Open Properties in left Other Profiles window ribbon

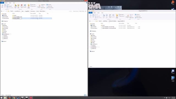[39, 6]
